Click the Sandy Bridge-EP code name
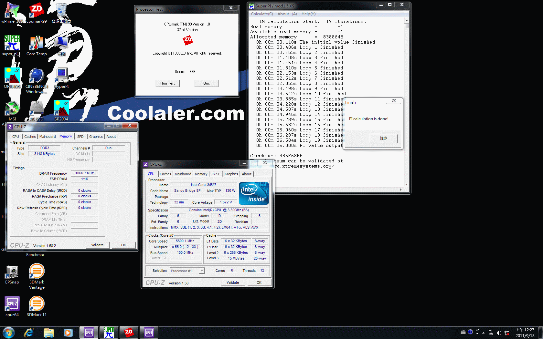This screenshot has height=339, width=543. pyautogui.click(x=187, y=190)
